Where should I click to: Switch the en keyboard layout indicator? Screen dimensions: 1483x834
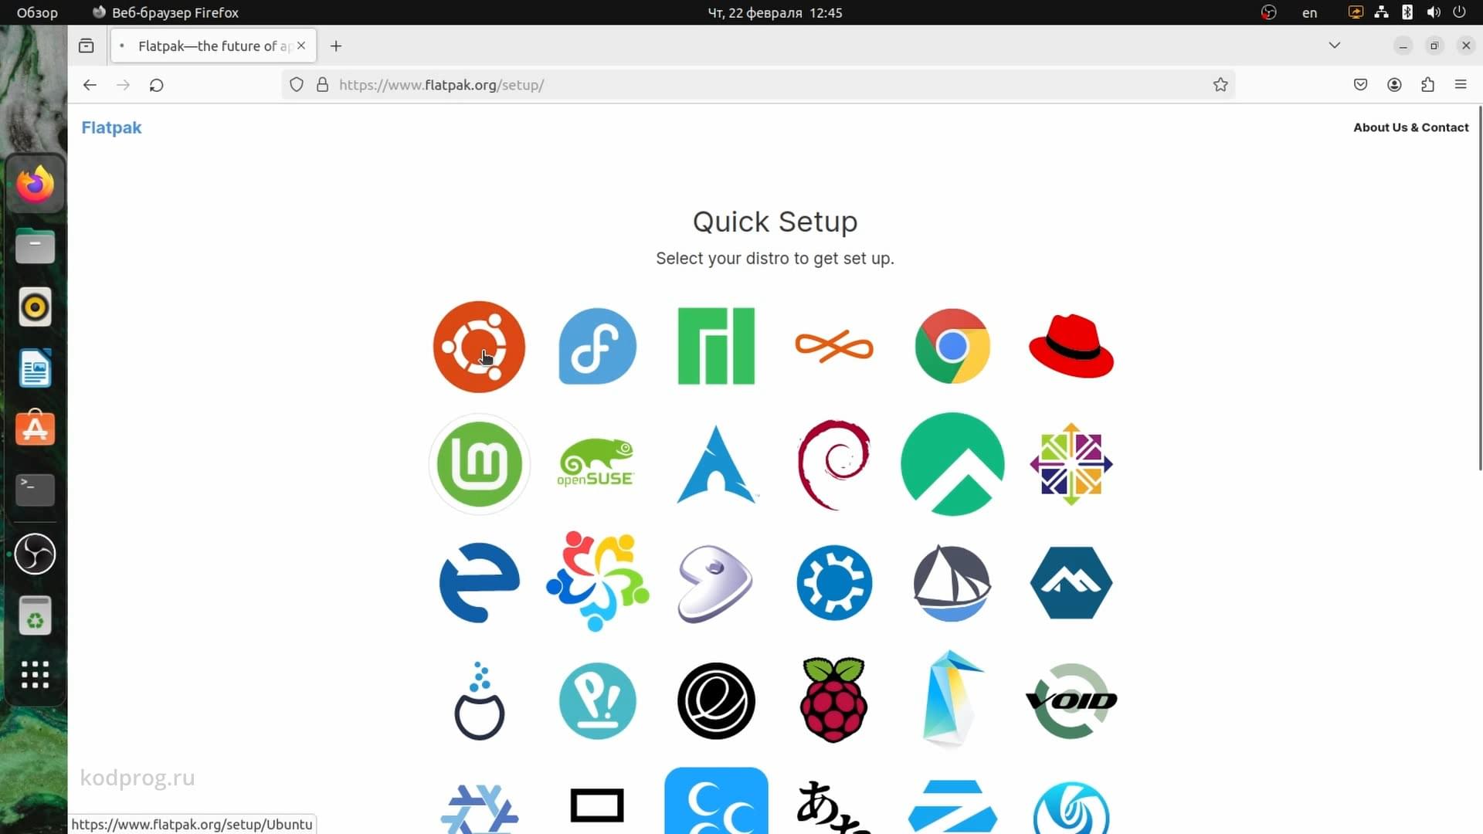click(x=1309, y=12)
